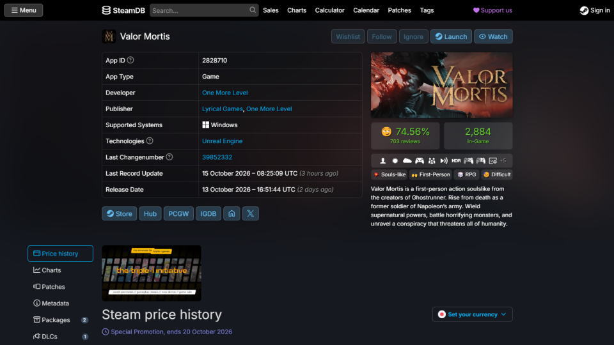Click the Hub button
The height and width of the screenshot is (345, 614).
tap(150, 213)
